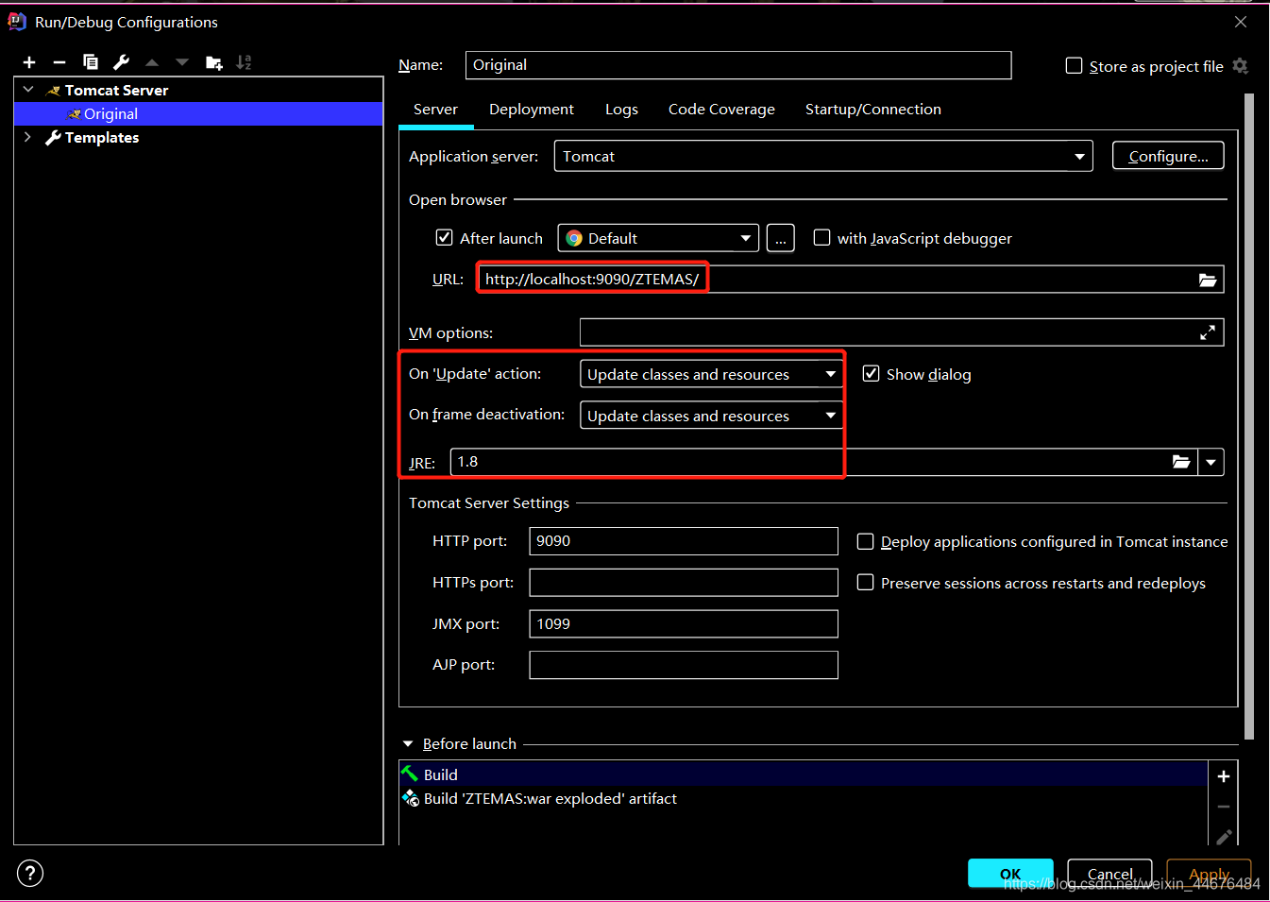Toggle Show dialog checkbox
This screenshot has height=902, width=1270.
871,373
